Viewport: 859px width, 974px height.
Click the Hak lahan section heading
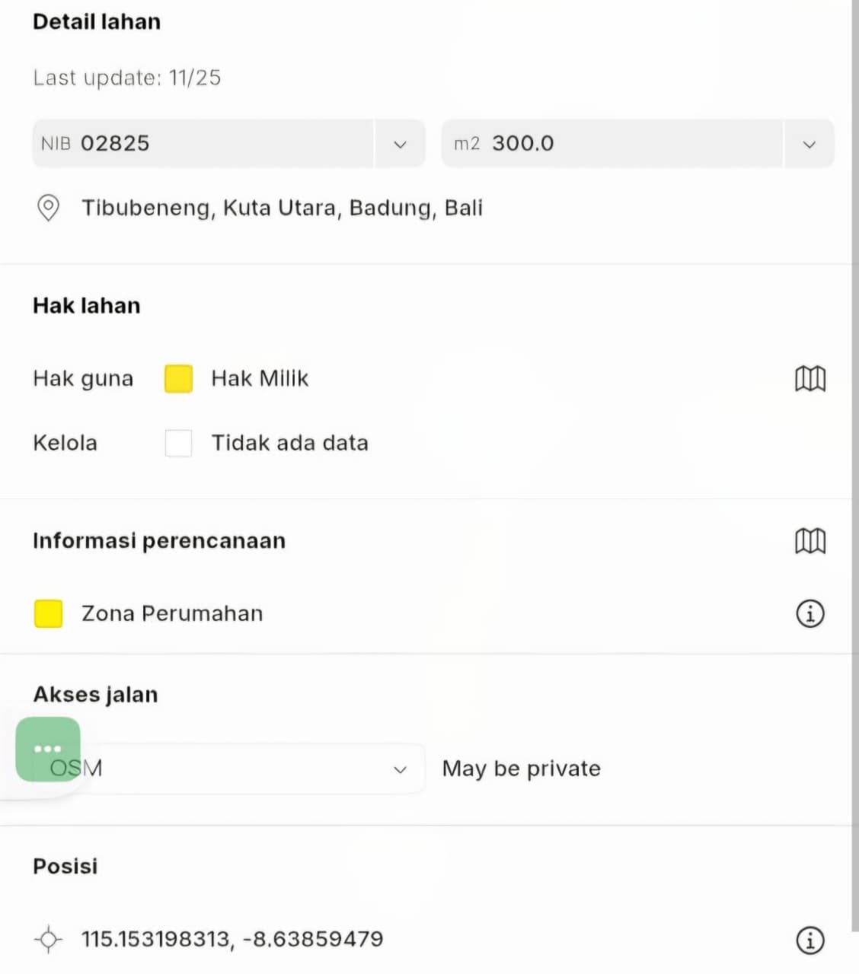pyautogui.click(x=87, y=306)
